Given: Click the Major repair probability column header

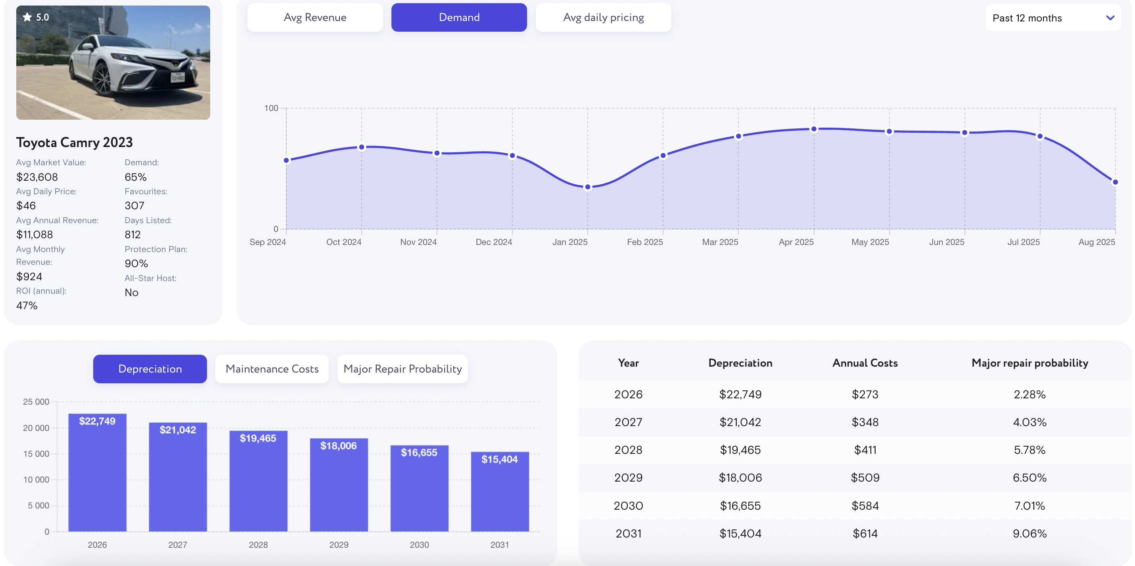Looking at the screenshot, I should (1029, 363).
